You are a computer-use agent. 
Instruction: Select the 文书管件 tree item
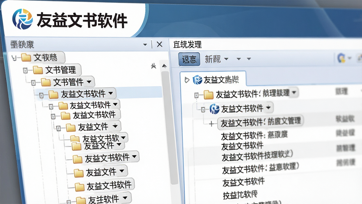pyautogui.click(x=68, y=82)
